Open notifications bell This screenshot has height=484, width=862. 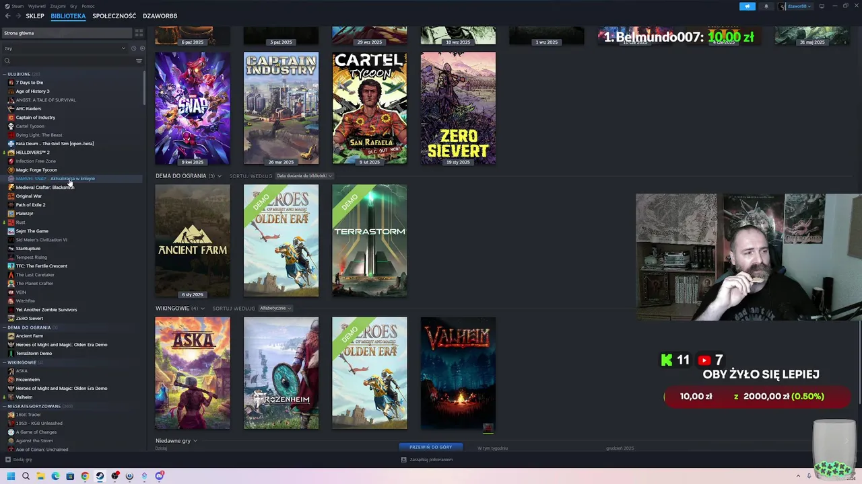tap(766, 6)
